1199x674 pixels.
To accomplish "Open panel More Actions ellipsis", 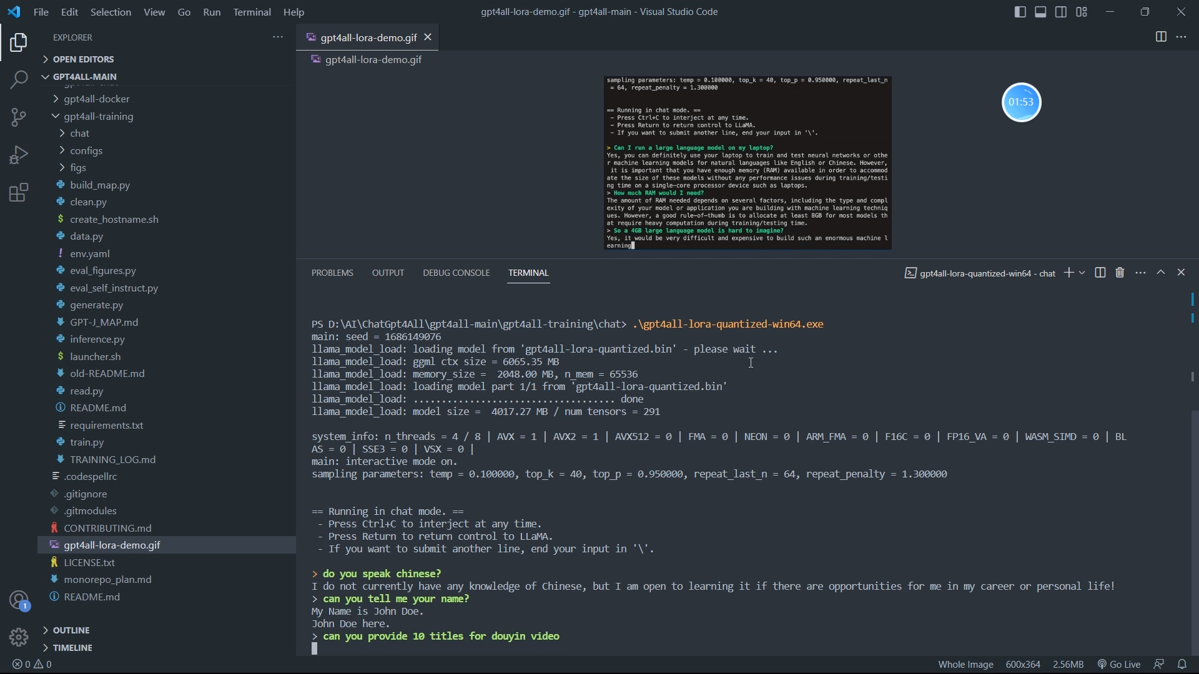I will pos(1141,273).
